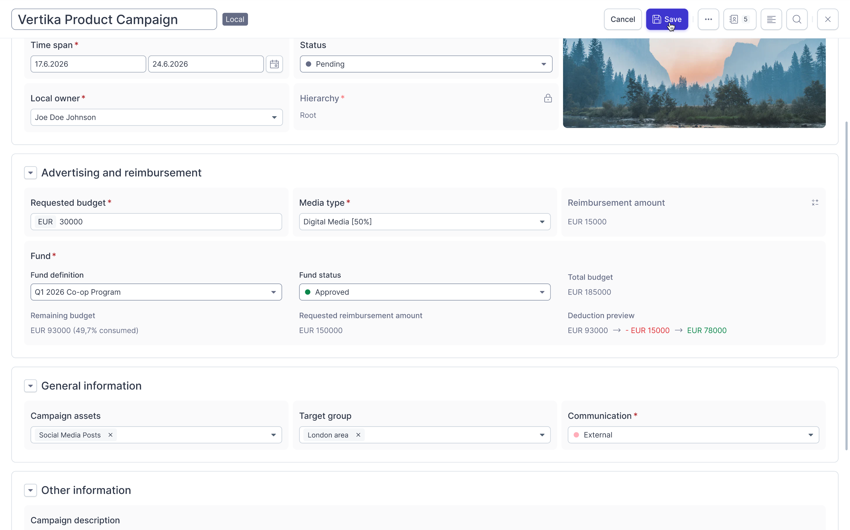Screen dimensions: 850x530
Task: Click the search magnifier icon
Action: click(x=797, y=19)
